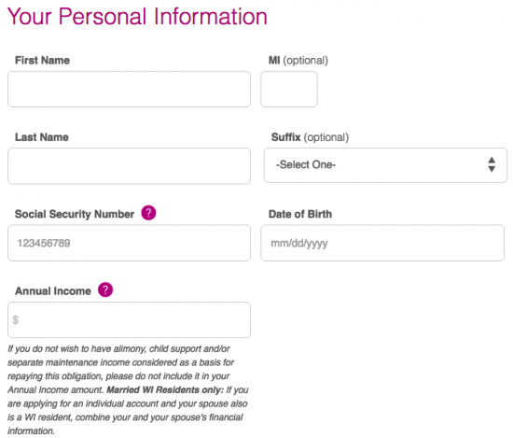Click the Your Personal Information heading
Viewport: 513px width, 438px height.
click(x=137, y=17)
